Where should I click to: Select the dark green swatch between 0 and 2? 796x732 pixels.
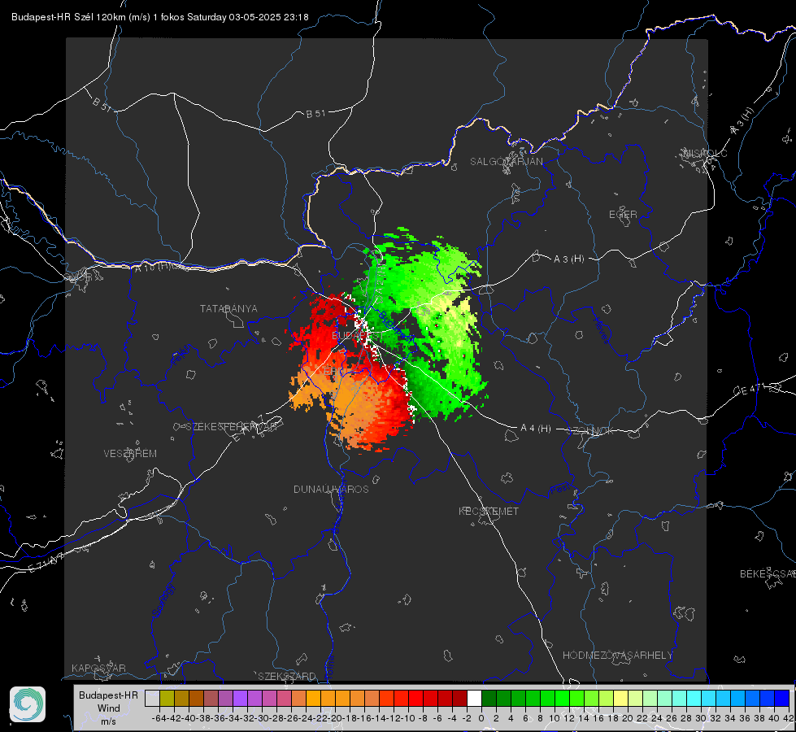coord(489,698)
